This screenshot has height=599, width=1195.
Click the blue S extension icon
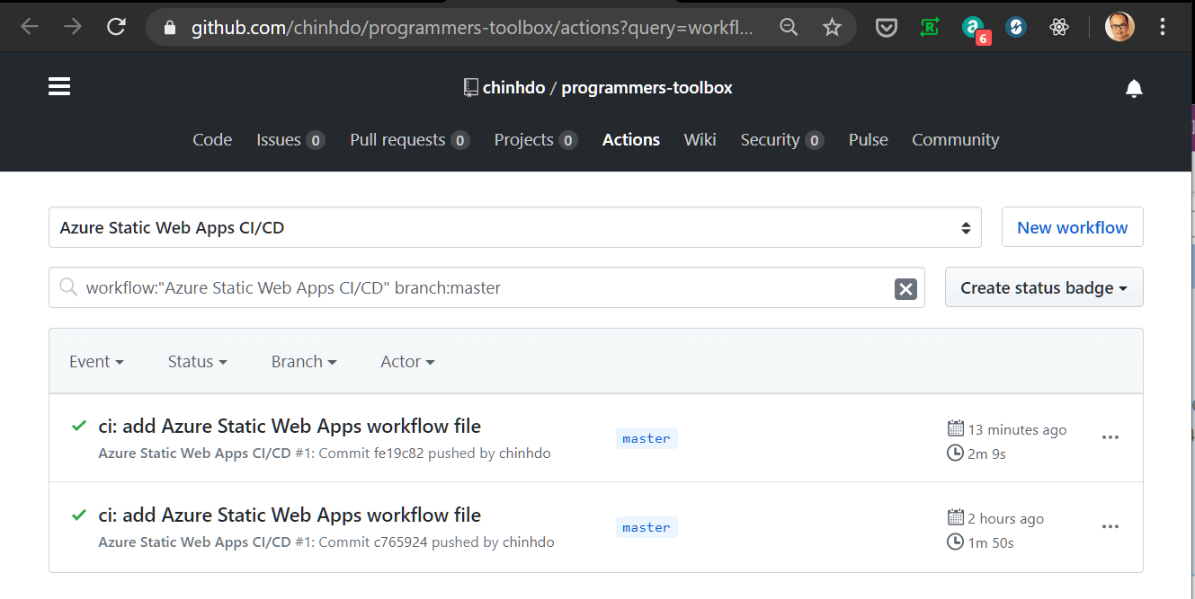(1016, 27)
